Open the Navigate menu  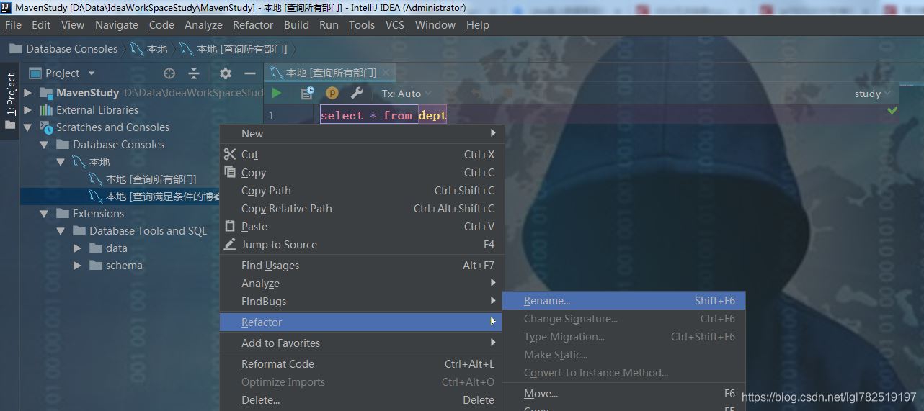pyautogui.click(x=116, y=24)
